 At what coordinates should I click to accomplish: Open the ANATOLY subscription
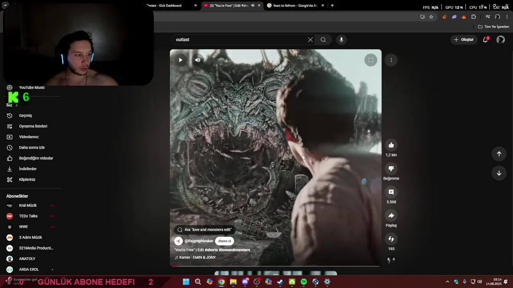coord(27,259)
